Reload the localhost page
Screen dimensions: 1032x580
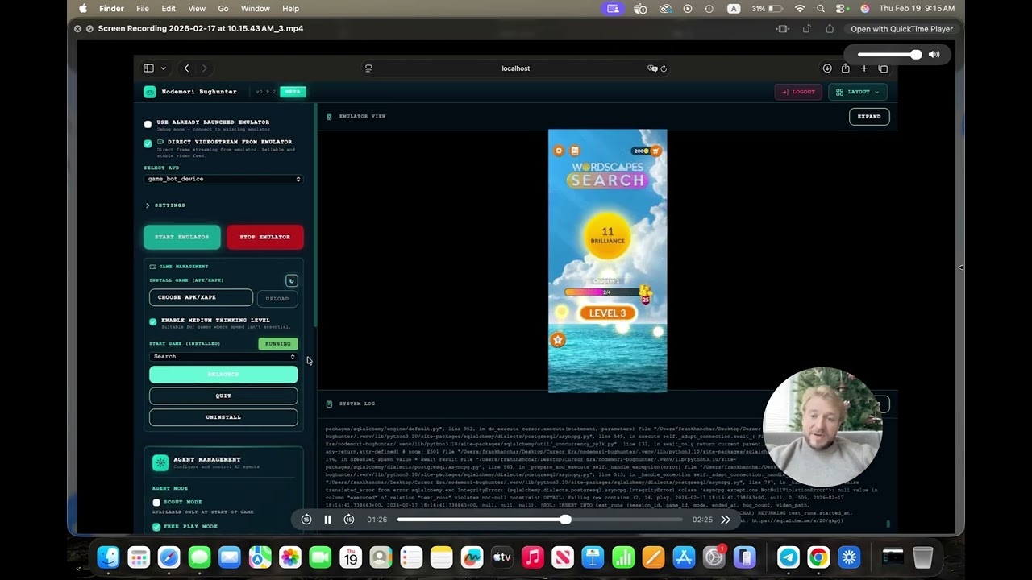click(x=664, y=68)
